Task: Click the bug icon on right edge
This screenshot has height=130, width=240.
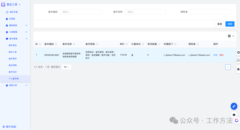Action: 238,69
